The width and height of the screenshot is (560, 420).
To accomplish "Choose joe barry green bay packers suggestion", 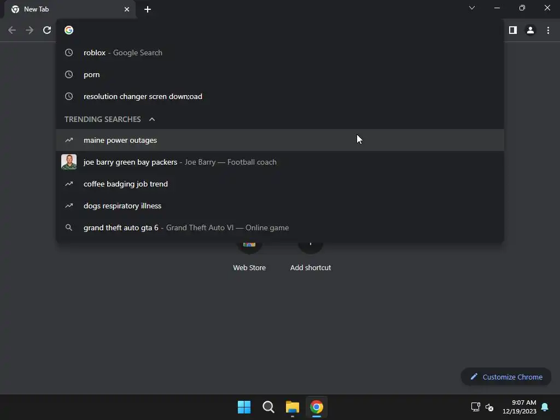I will [x=280, y=162].
